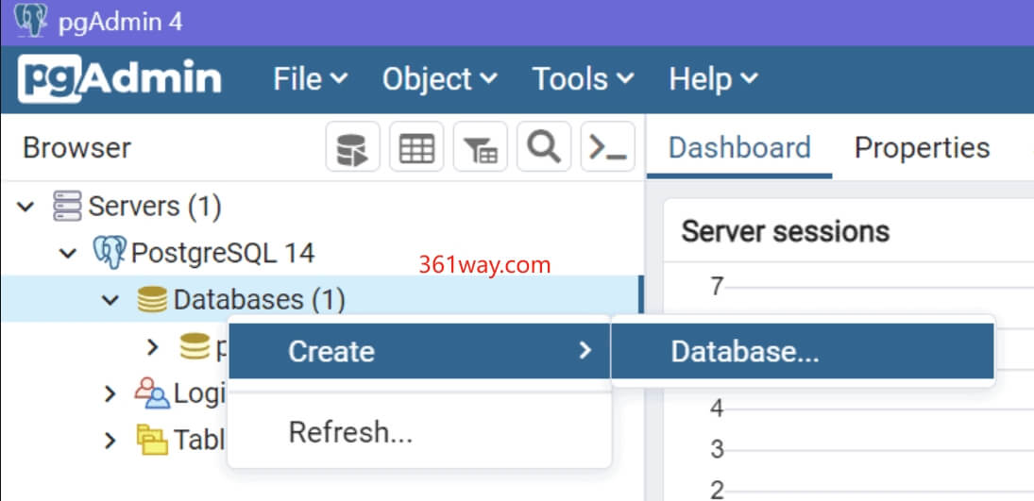Click the 3 axis label in chart
Screen dimensions: 1034x501
point(717,450)
